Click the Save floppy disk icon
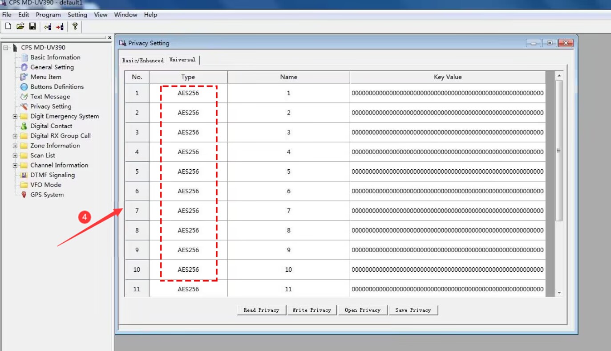 pos(32,27)
